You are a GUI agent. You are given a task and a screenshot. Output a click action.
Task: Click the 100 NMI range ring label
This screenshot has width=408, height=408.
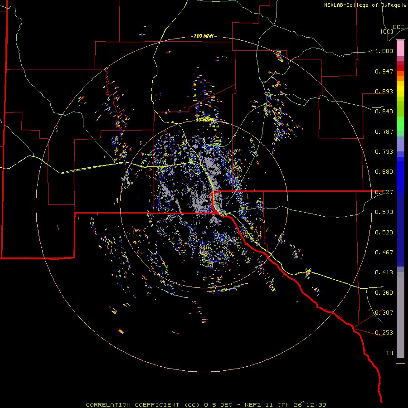[204, 36]
